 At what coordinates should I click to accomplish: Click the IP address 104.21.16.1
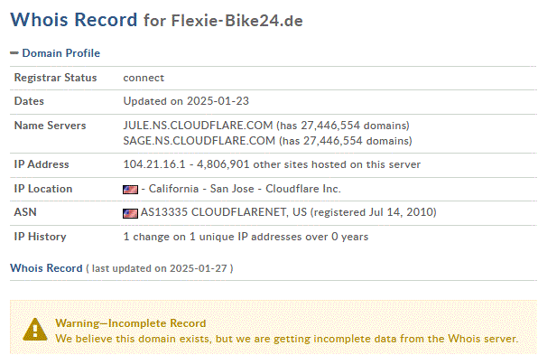click(x=154, y=164)
